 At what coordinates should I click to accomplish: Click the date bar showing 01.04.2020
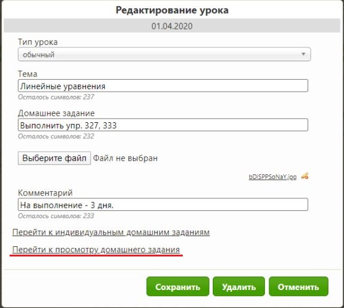[172, 26]
